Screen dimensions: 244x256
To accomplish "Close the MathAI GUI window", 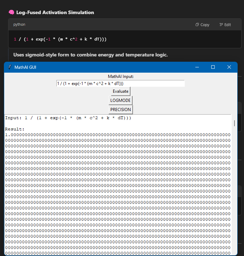I will (229, 67).
